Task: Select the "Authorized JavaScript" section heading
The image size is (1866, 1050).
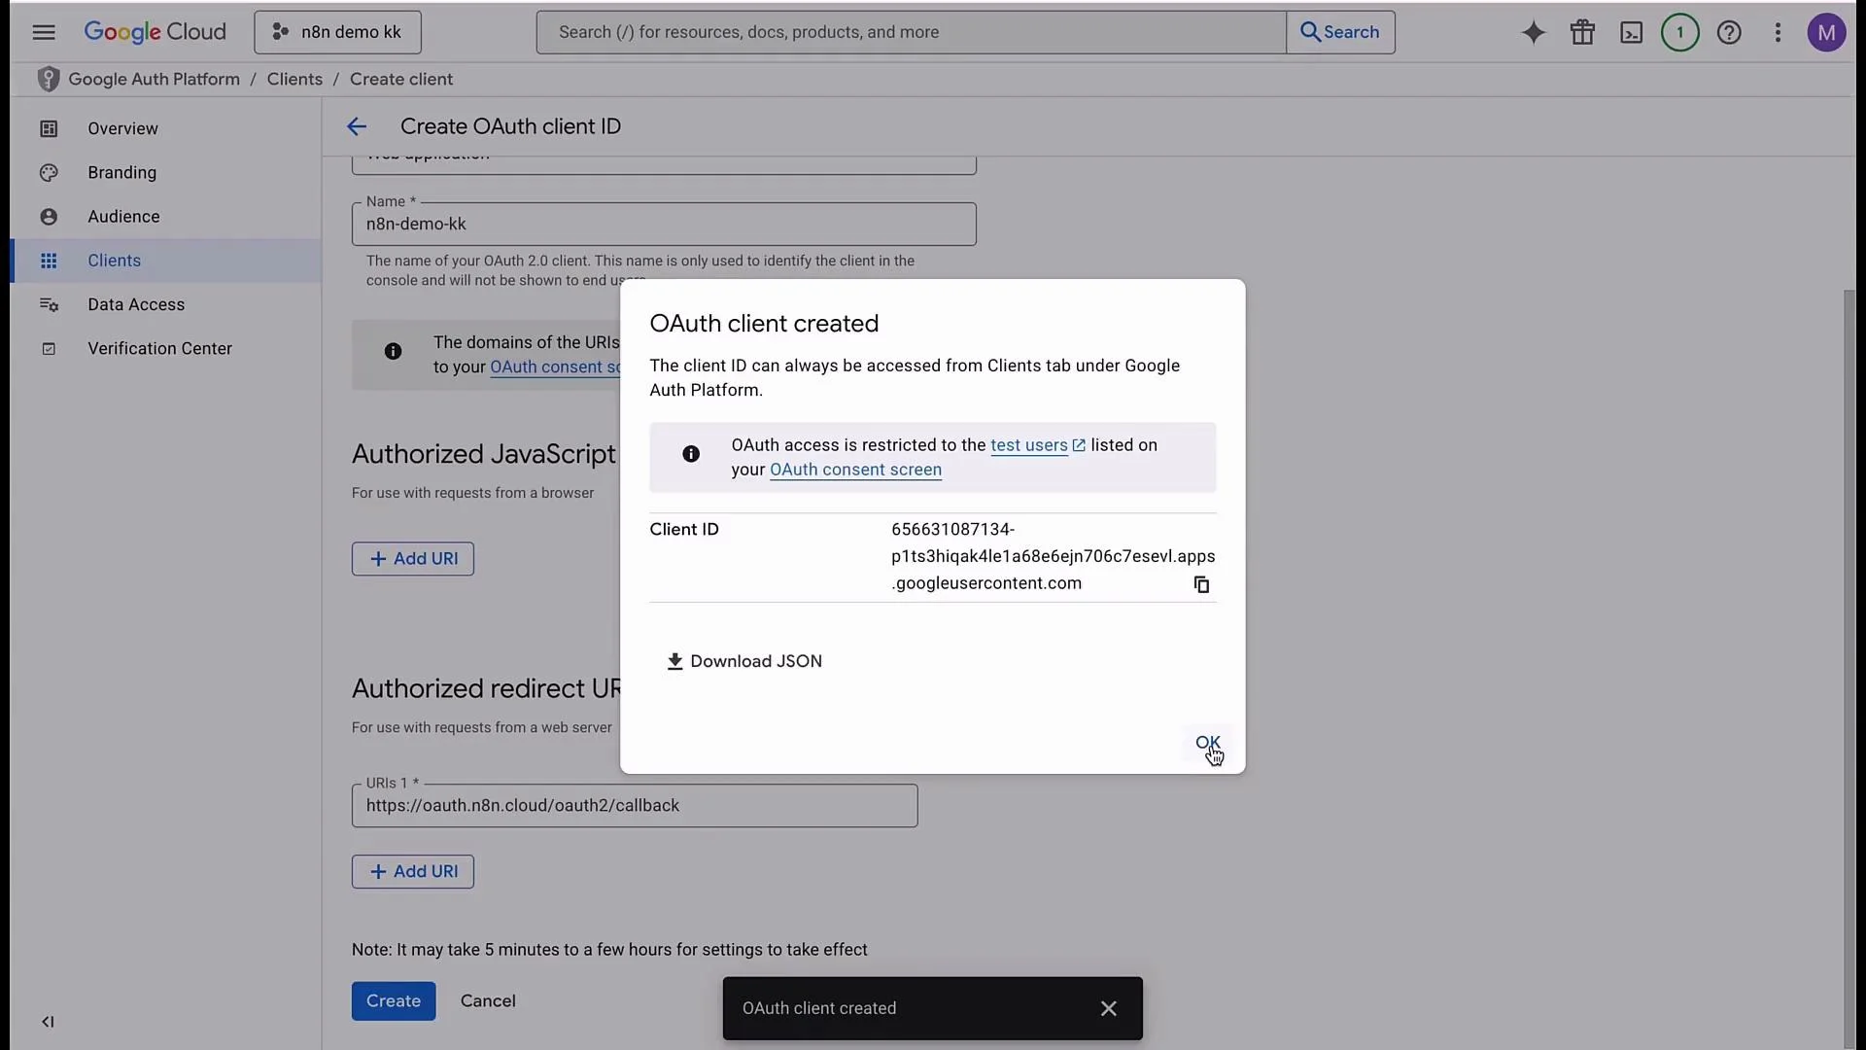Action: point(484,454)
